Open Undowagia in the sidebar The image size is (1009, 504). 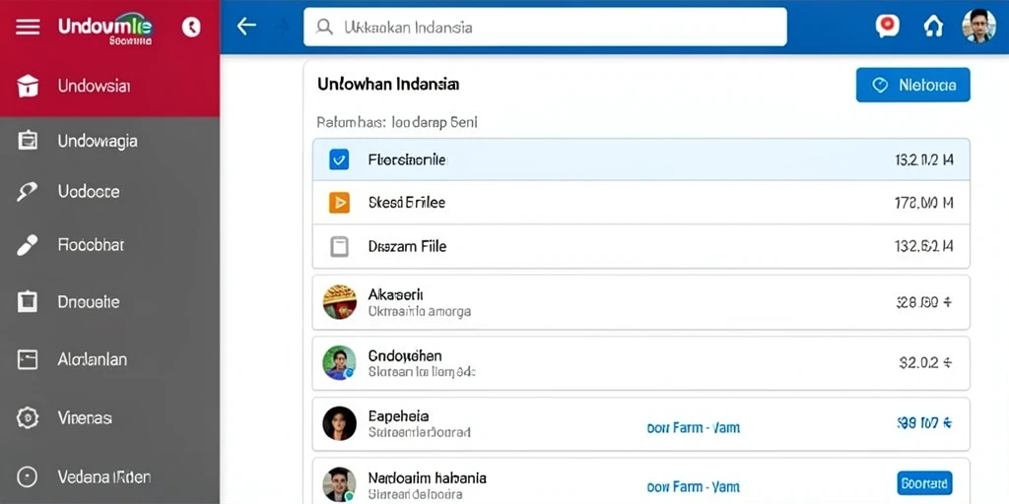[109, 141]
